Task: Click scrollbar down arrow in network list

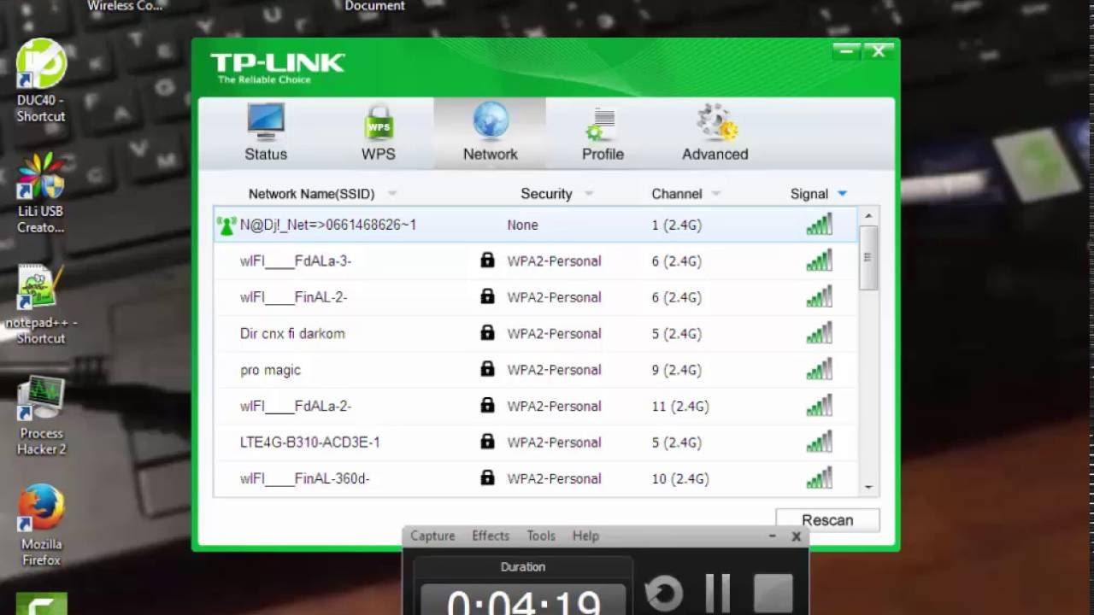Action: [x=868, y=487]
